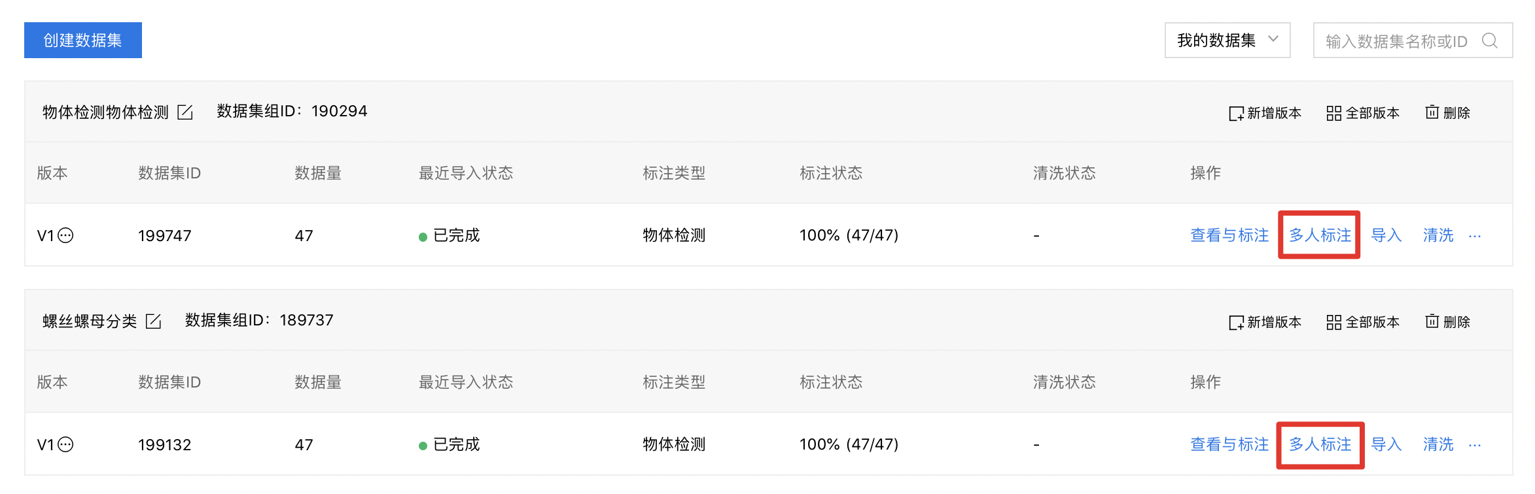Delete dataset group 189737
Image resolution: width=1535 pixels, height=494 pixels.
pyautogui.click(x=1447, y=322)
